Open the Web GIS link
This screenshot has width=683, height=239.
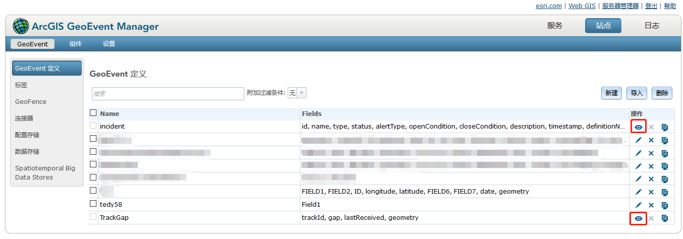582,6
